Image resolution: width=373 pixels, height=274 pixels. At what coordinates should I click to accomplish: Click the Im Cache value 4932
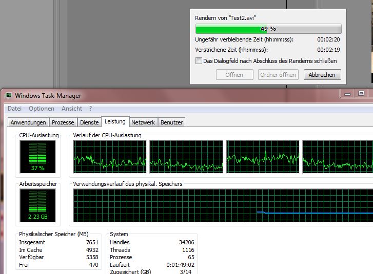[92, 250]
